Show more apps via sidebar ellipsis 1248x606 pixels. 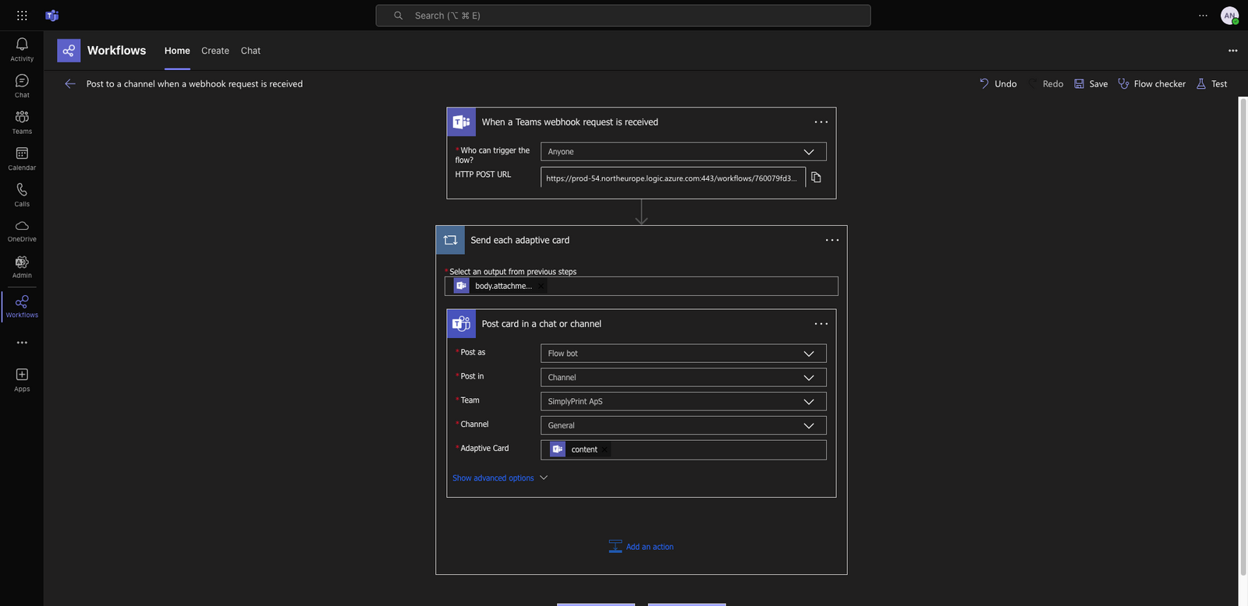pyautogui.click(x=22, y=343)
